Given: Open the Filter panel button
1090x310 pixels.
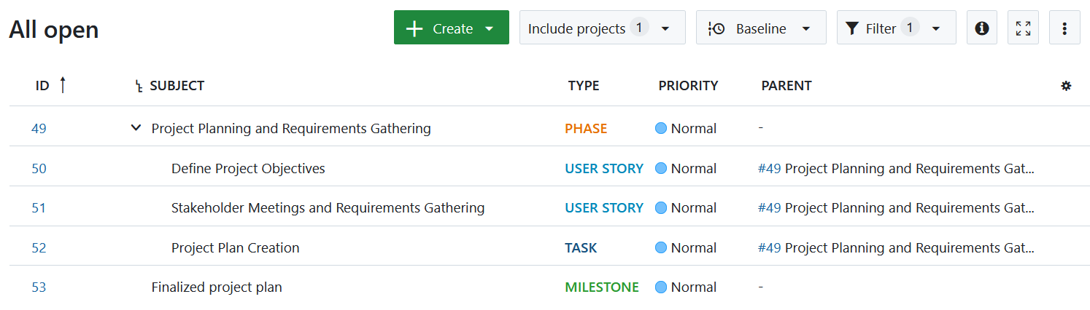Looking at the screenshot, I should (x=895, y=28).
